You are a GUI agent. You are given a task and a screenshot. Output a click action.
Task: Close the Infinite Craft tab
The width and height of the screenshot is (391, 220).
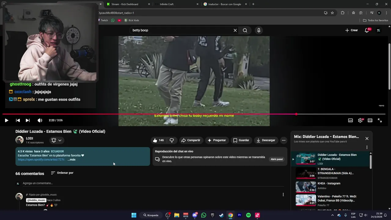pyautogui.click(x=197, y=4)
